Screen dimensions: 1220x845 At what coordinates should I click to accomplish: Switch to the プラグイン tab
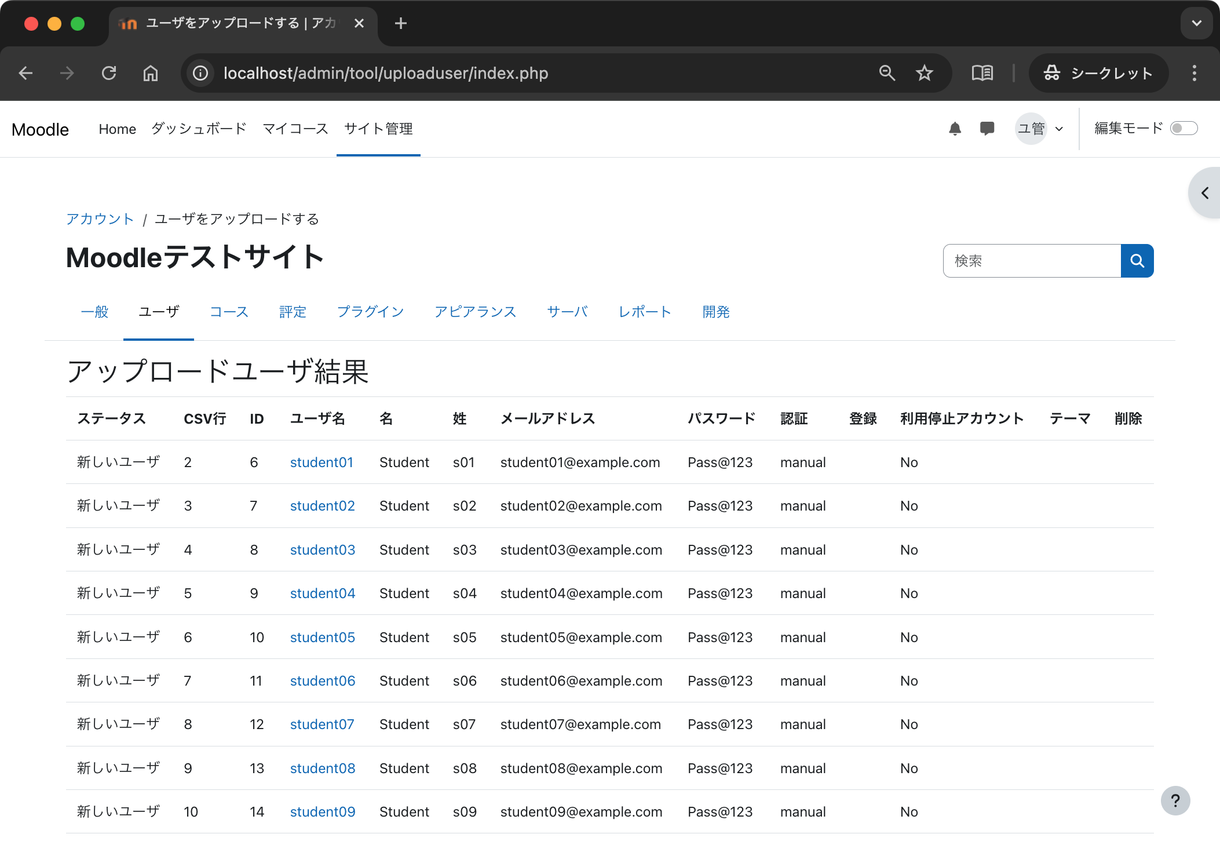pos(370,312)
